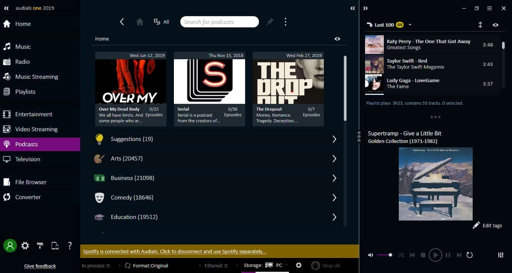The width and height of the screenshot is (512, 273).
Task: Click the Stop all button
Action: (326, 265)
